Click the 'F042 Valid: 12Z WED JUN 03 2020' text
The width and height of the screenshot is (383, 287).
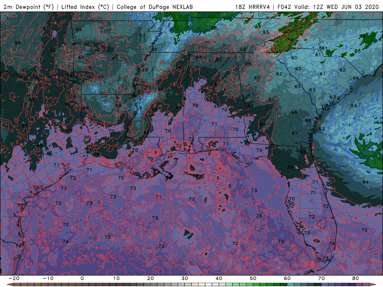tap(328, 7)
